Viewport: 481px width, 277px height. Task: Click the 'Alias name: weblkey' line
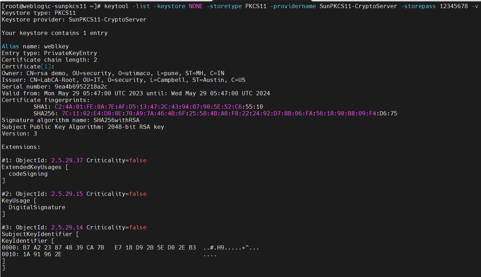click(x=35, y=46)
